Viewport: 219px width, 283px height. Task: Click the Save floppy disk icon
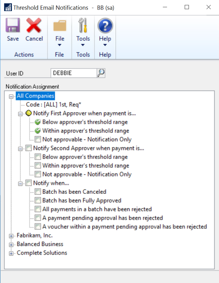(x=13, y=25)
